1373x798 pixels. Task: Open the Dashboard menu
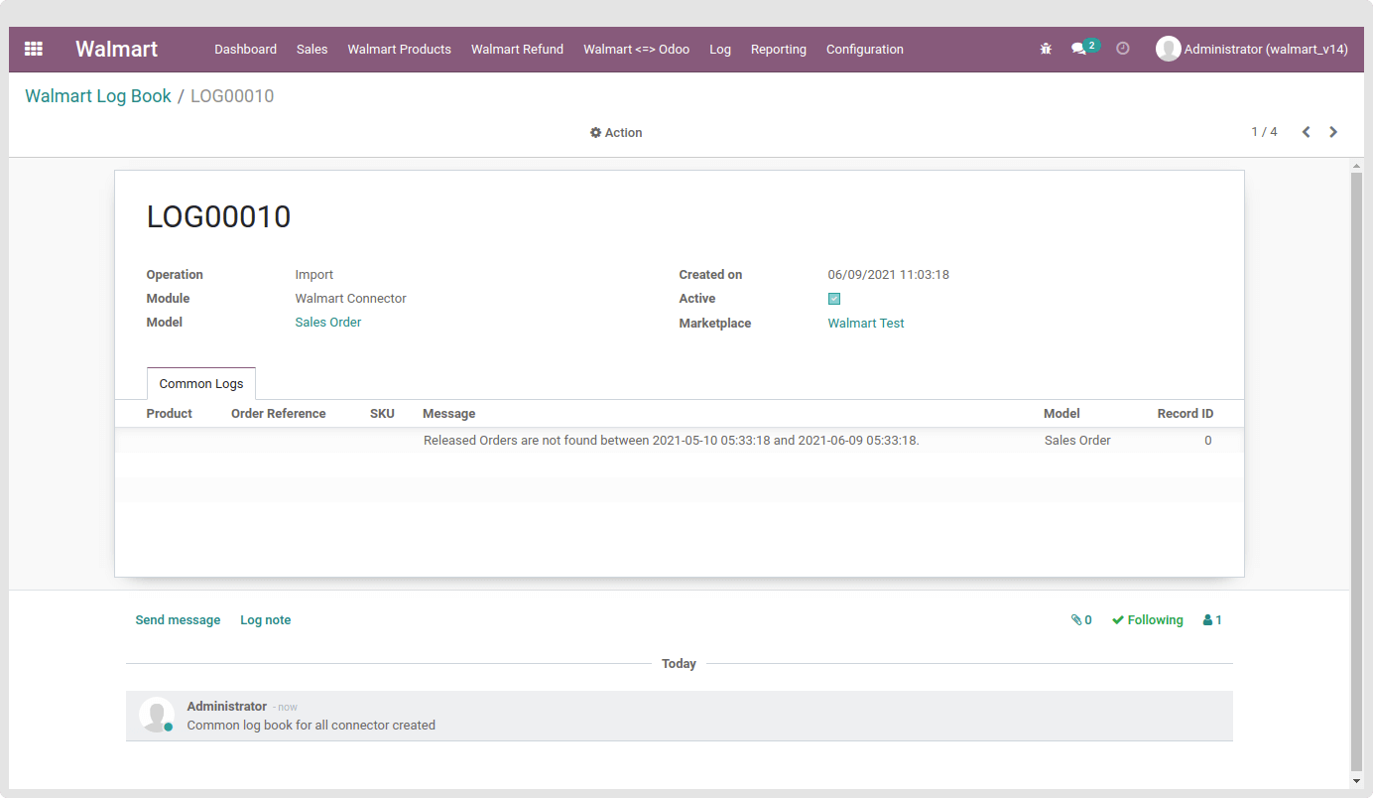coord(245,49)
